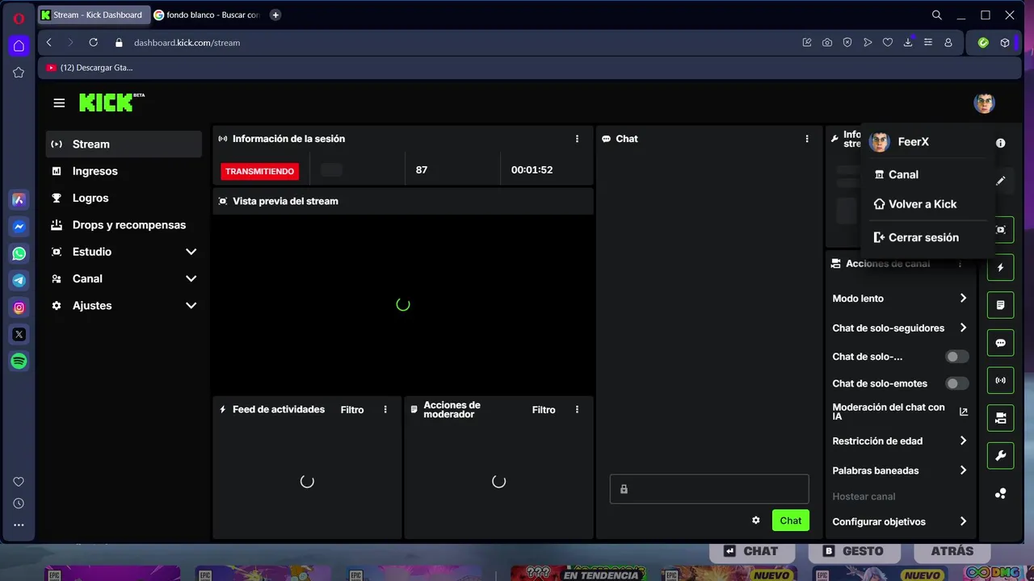Choose Volver a Kick in profile dropdown
Viewport: 1034px width, 581px height.
pos(927,204)
